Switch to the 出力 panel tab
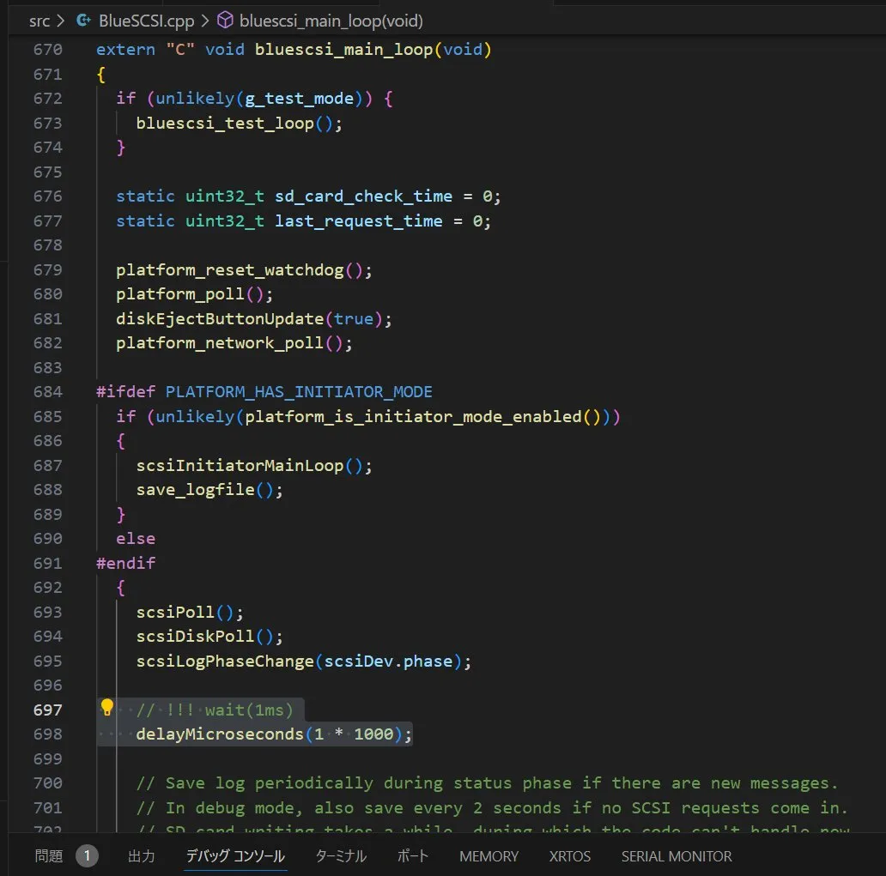This screenshot has width=886, height=876. click(142, 856)
